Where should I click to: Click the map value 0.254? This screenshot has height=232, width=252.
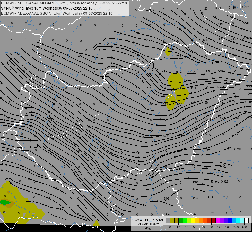[x=247, y=23]
